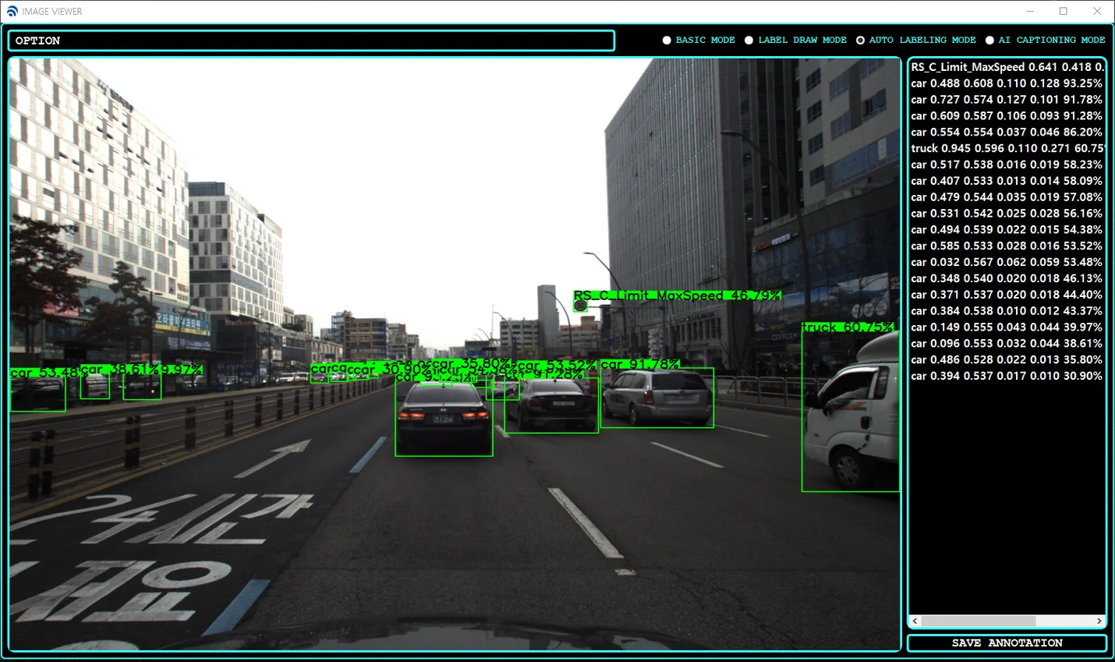Maximize the Image Viewer window
Image resolution: width=1115 pixels, height=662 pixels.
1064,11
